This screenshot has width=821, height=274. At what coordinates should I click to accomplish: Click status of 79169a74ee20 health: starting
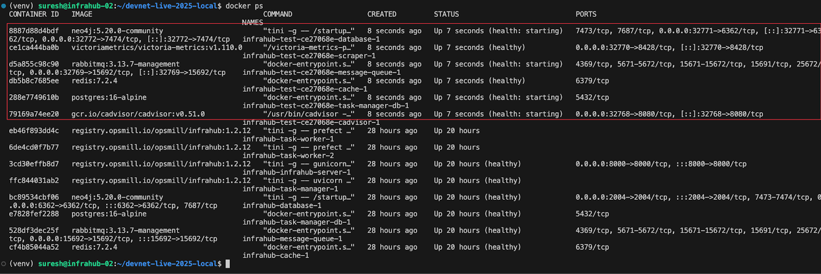pyautogui.click(x=498, y=114)
